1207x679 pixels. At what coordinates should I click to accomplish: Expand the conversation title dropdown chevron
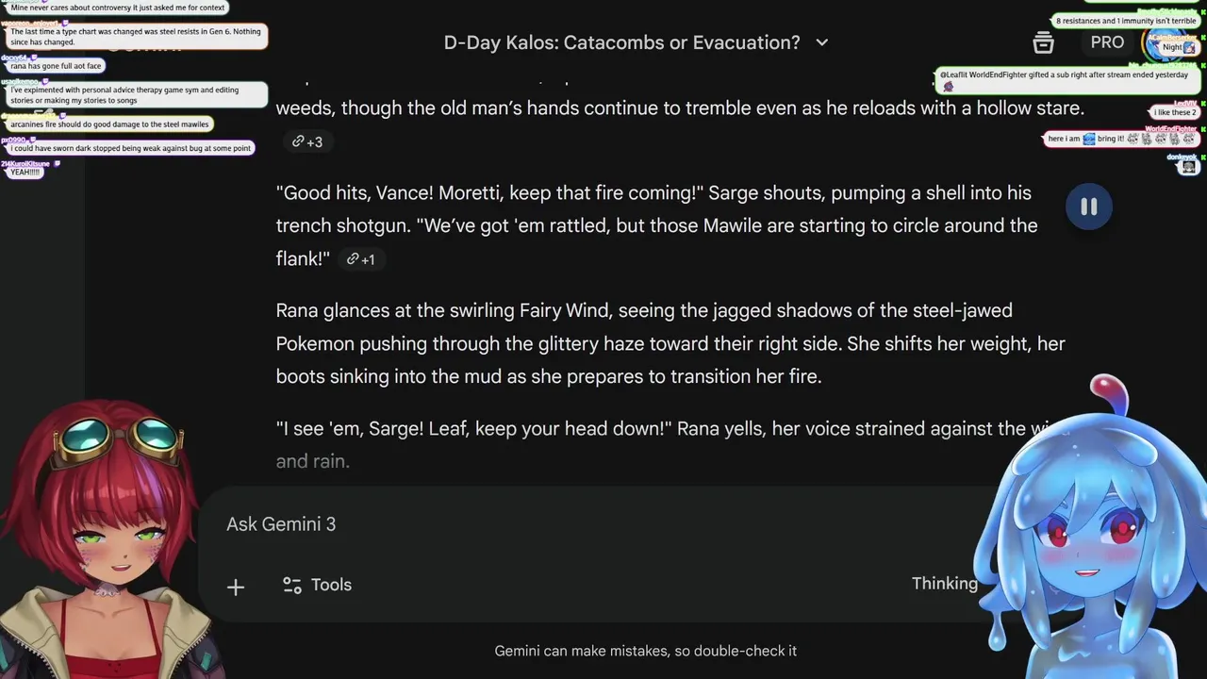coord(821,42)
